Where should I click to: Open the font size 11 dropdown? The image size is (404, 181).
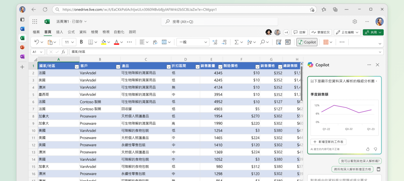69,42
